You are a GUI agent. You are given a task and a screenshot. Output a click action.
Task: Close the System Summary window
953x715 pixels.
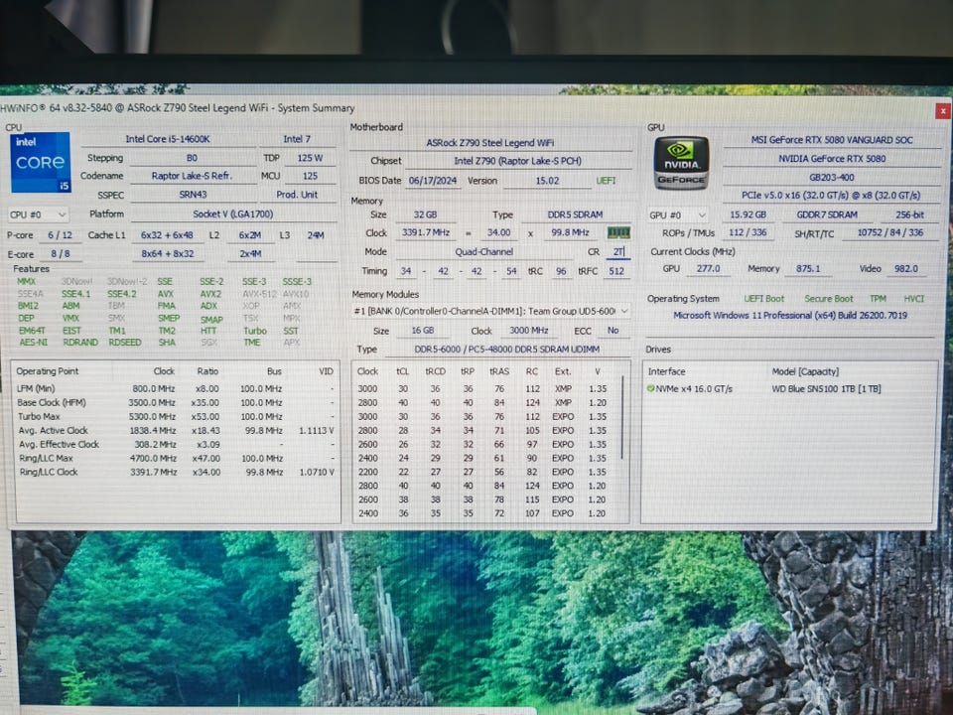pos(940,111)
